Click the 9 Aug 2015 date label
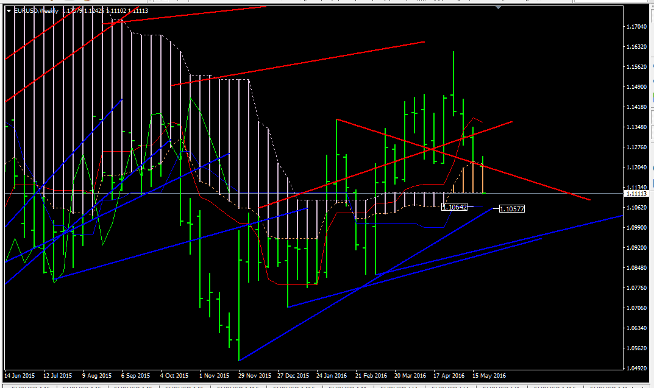The image size is (654, 388). pyautogui.click(x=97, y=375)
